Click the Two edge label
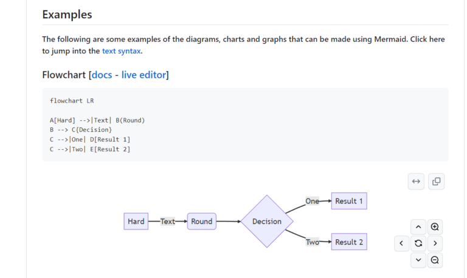This screenshot has height=278, width=467. [x=313, y=242]
